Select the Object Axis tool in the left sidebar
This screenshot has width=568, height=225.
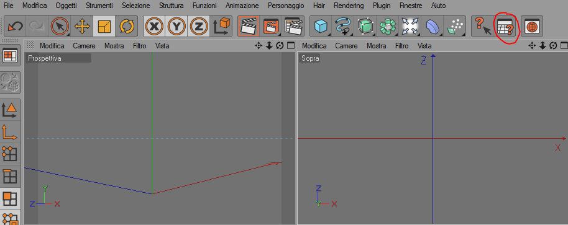click(x=10, y=132)
